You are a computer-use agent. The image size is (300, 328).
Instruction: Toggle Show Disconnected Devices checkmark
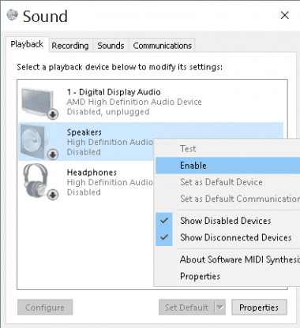pos(164,237)
